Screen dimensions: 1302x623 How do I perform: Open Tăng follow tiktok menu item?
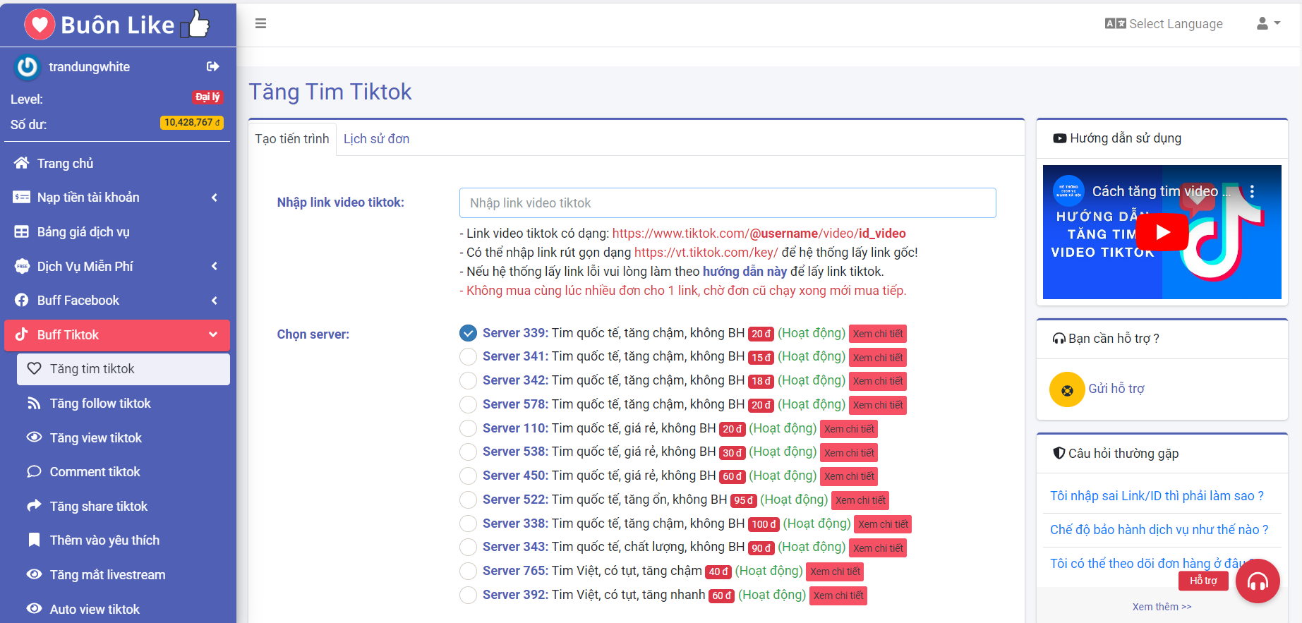[x=100, y=404]
